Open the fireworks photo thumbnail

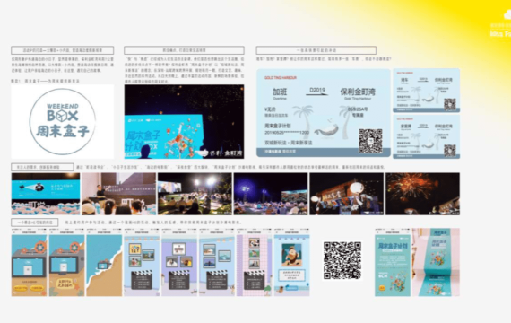tap(422, 194)
